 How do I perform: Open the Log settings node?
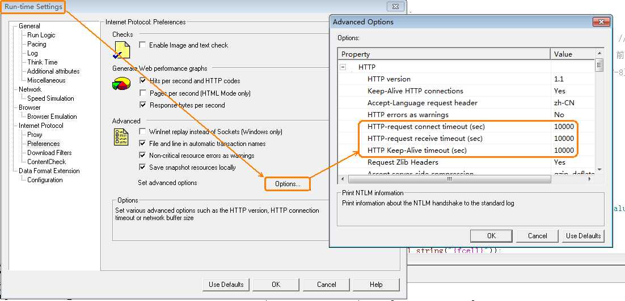pyautogui.click(x=32, y=53)
